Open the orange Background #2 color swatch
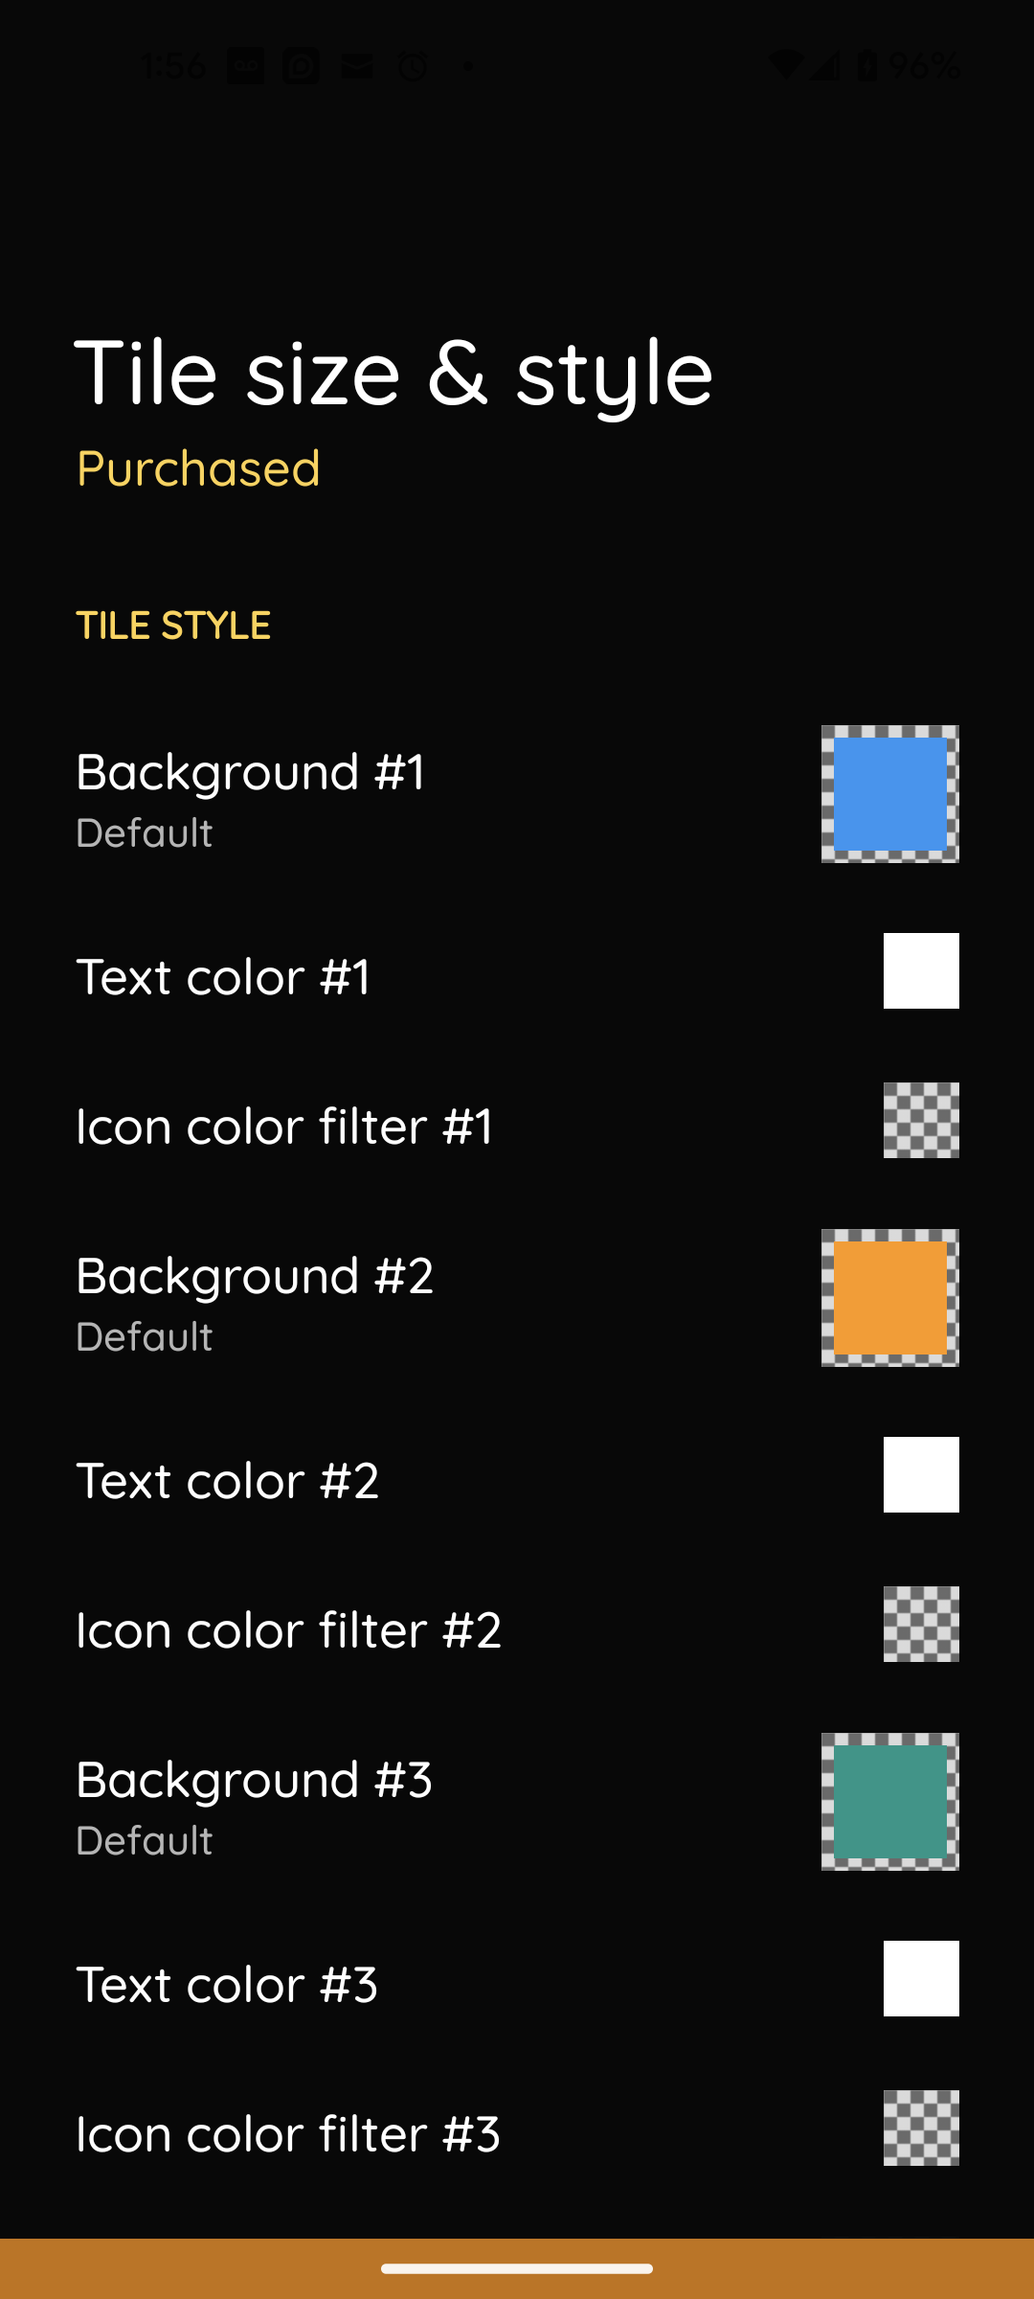Viewport: 1034px width, 2299px height. click(x=889, y=1298)
